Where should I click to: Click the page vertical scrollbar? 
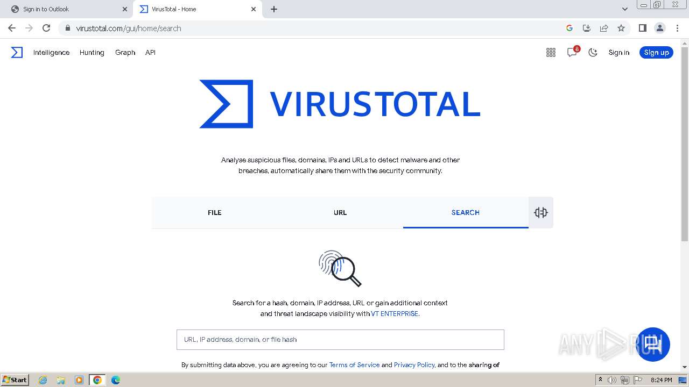pyautogui.click(x=685, y=144)
